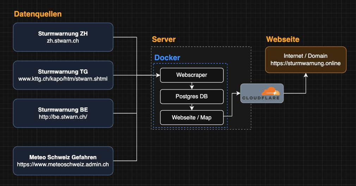Select the Sturmwarnung TG data source box
The height and width of the screenshot is (186, 356).
pyautogui.click(x=63, y=75)
